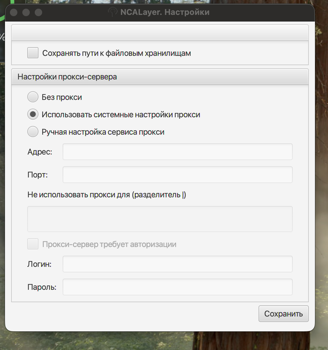Click the 'Настройки прокси-сервера' section header

tap(160, 77)
